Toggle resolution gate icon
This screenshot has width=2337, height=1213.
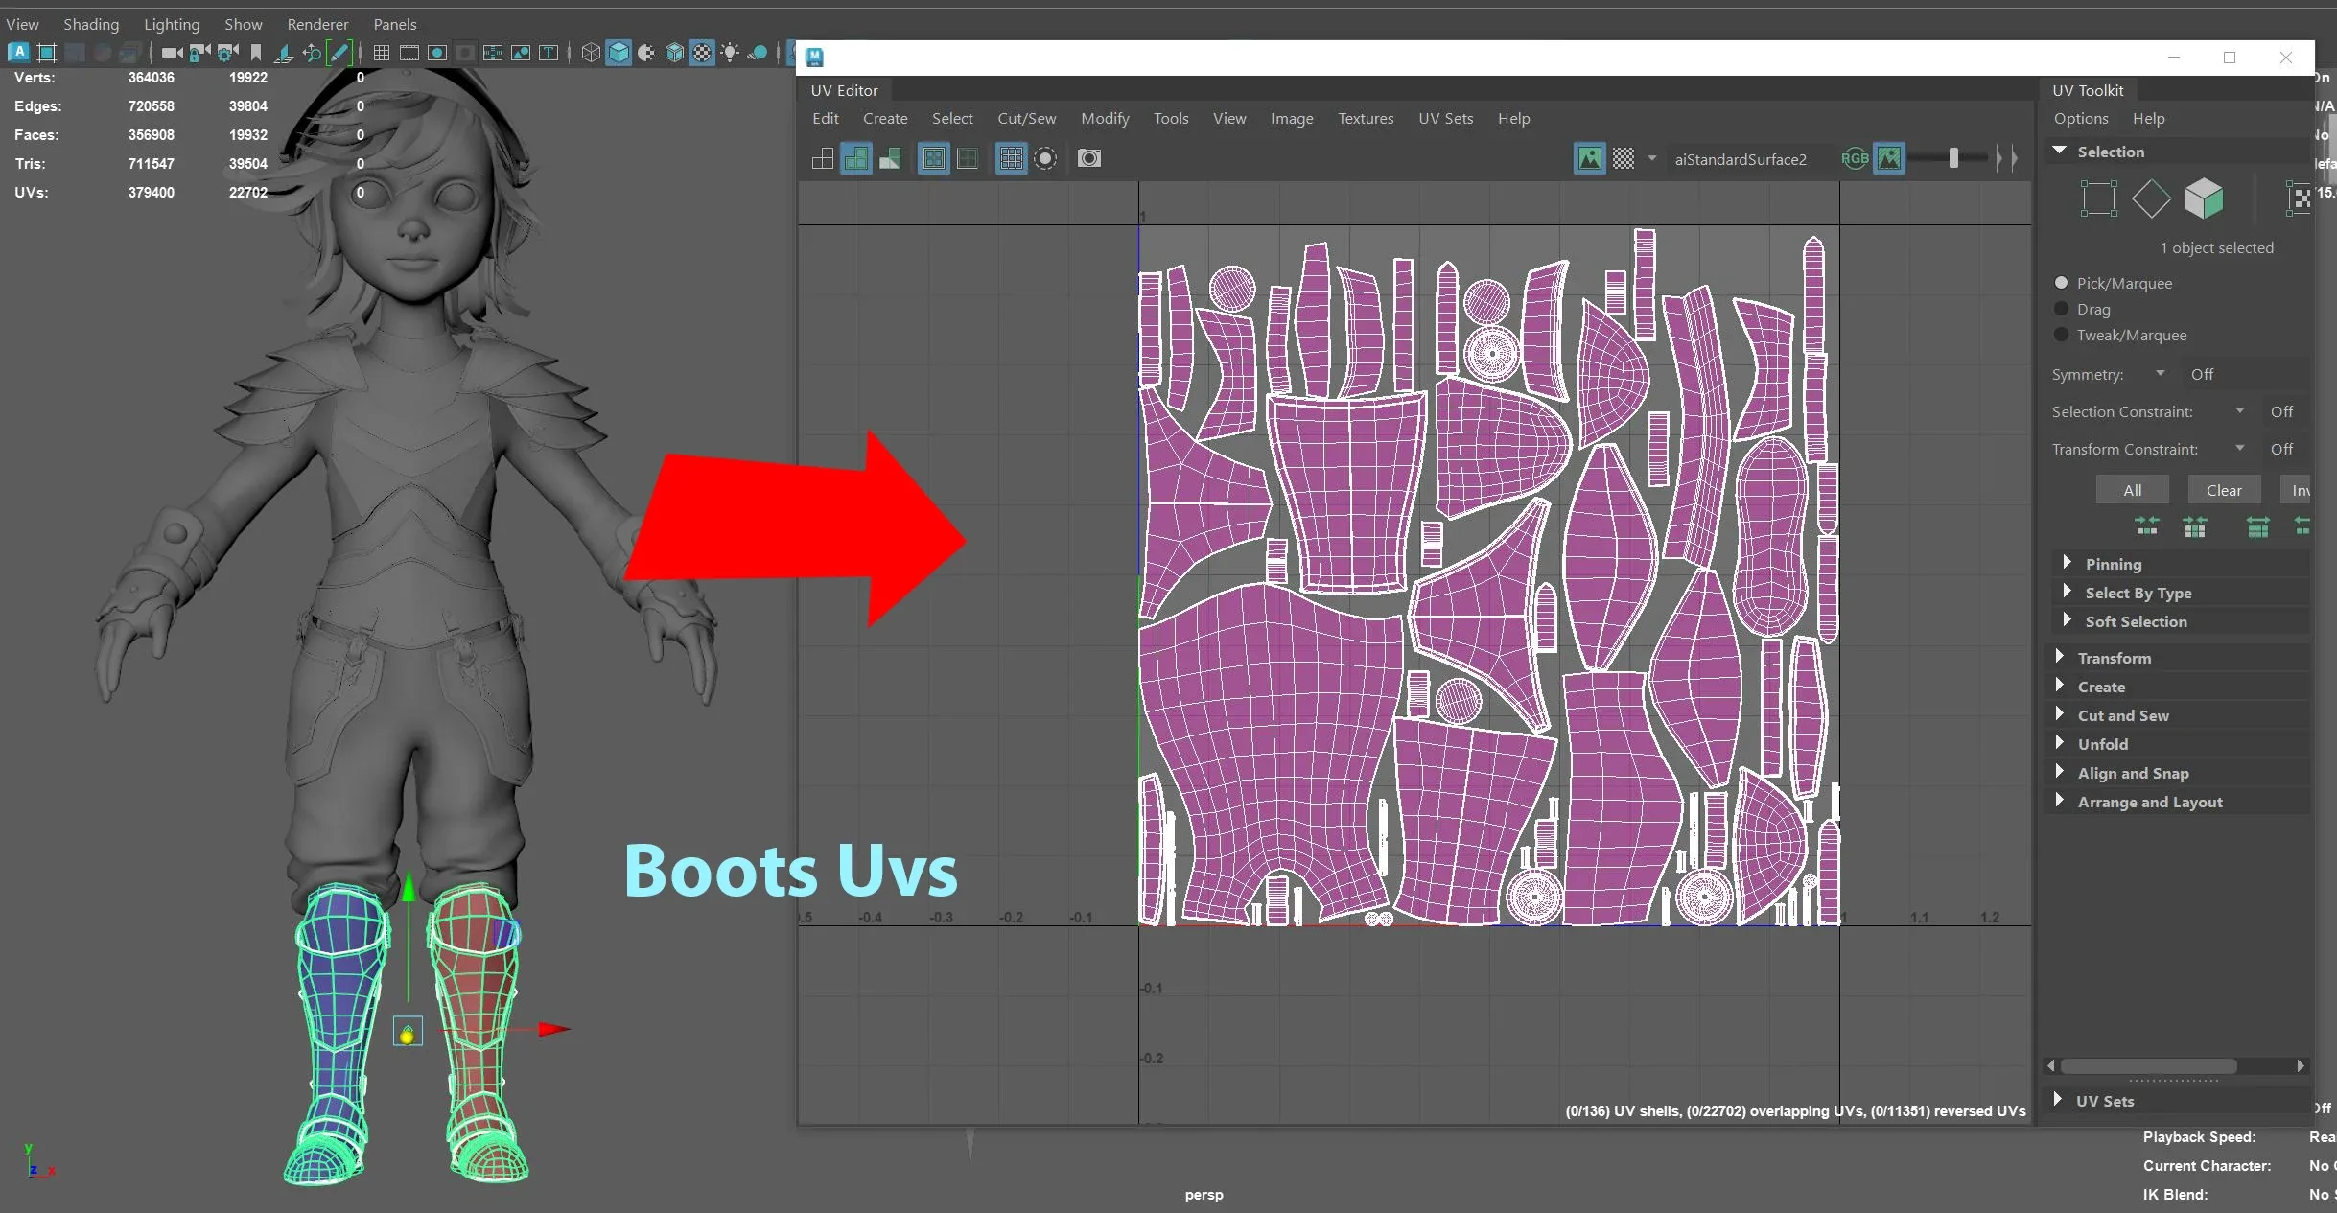pos(437,53)
